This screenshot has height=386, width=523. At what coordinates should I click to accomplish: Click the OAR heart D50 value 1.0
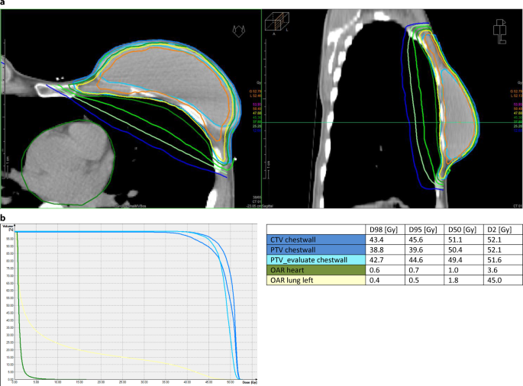click(454, 270)
